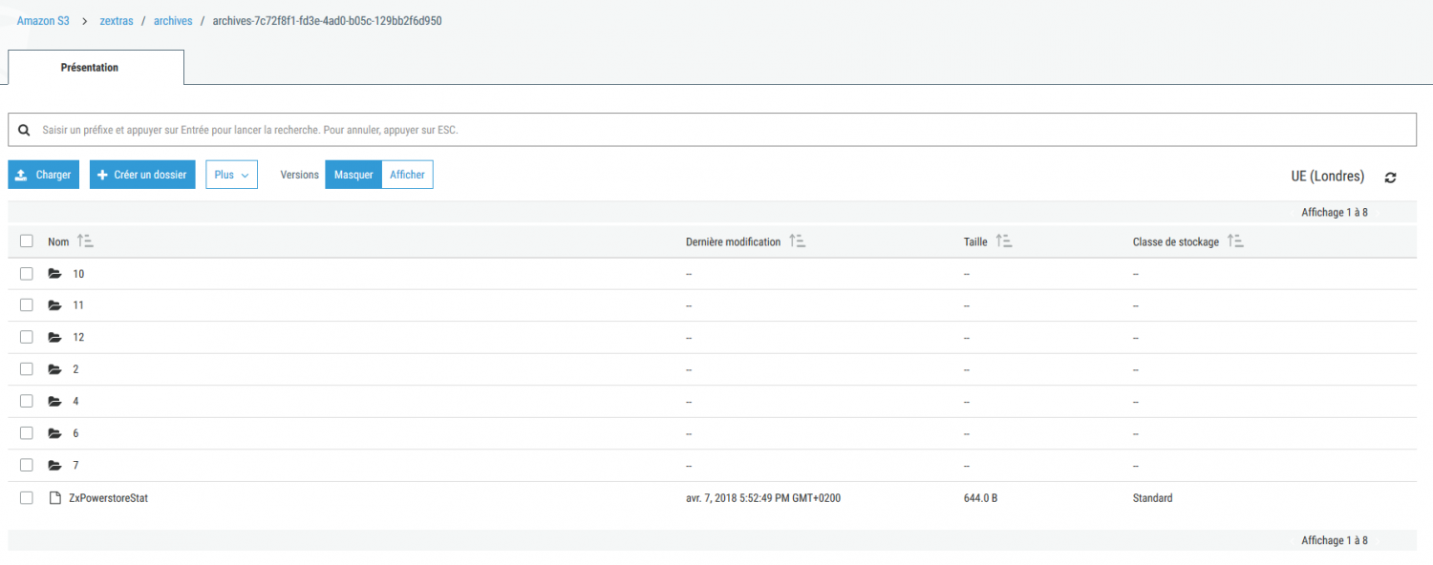
Task: Click the folder icon for folder 7
Action: [x=54, y=466]
